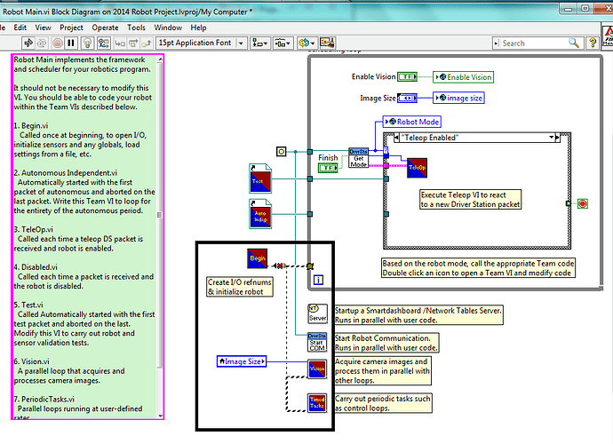Click the Run arrow toolbar button

pyautogui.click(x=28, y=43)
